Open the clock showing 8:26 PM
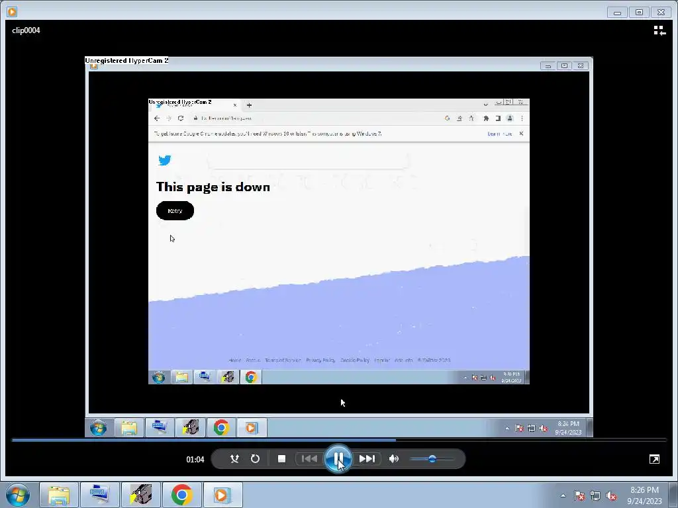Viewport: 678px width, 508px height. [644, 495]
